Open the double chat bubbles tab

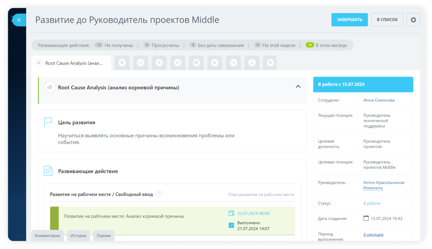pyautogui.click(x=233, y=63)
